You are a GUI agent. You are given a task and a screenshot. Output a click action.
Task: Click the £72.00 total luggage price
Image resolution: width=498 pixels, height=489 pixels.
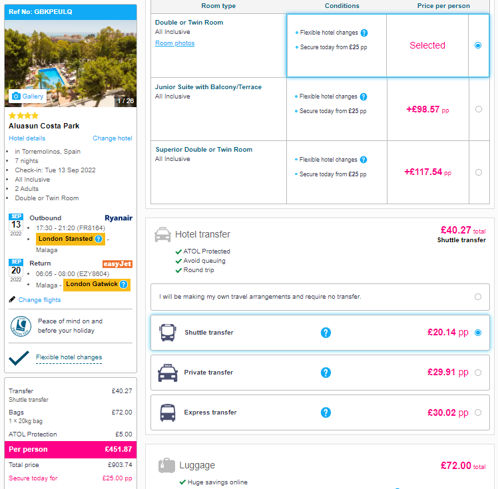[463, 466]
